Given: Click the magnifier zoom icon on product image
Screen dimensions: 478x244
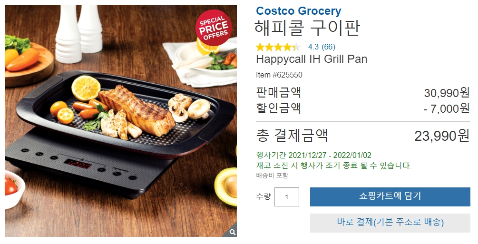Looking at the screenshot, I should click(x=232, y=232).
